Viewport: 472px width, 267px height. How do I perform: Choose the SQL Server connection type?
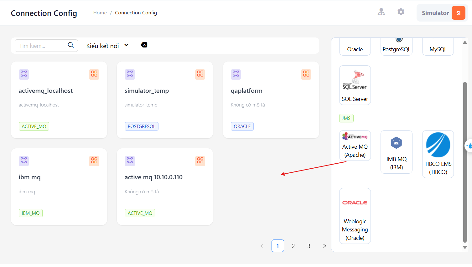click(355, 85)
